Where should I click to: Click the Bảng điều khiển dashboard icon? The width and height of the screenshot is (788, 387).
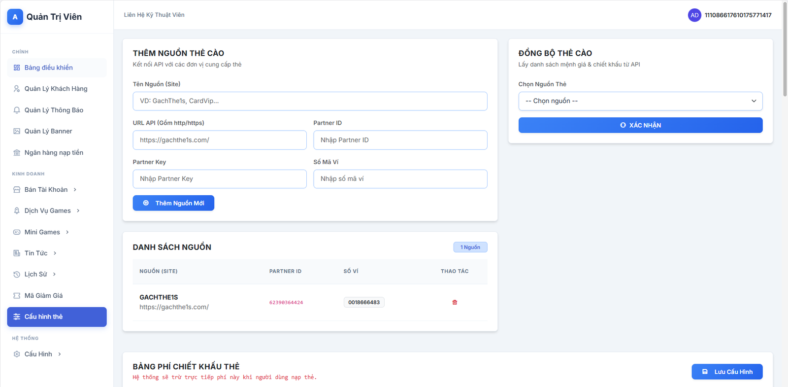[17, 68]
